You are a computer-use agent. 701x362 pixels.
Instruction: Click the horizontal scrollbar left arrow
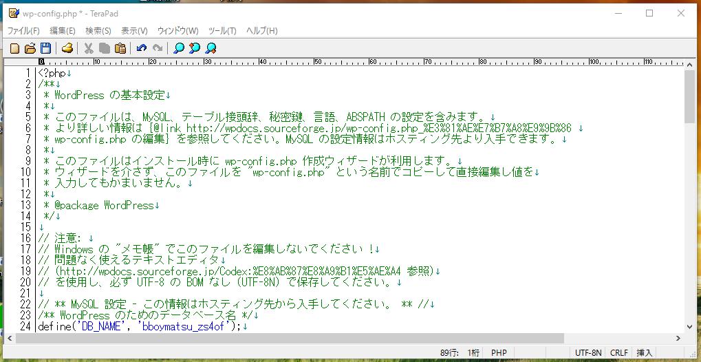pyautogui.click(x=9, y=338)
